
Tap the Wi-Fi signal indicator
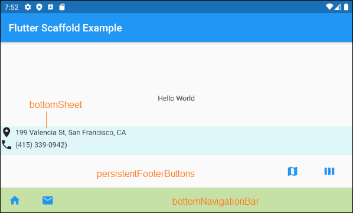329,7
